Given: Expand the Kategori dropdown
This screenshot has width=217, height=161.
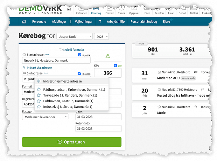Looking at the screenshot, I should click(x=45, y=117).
